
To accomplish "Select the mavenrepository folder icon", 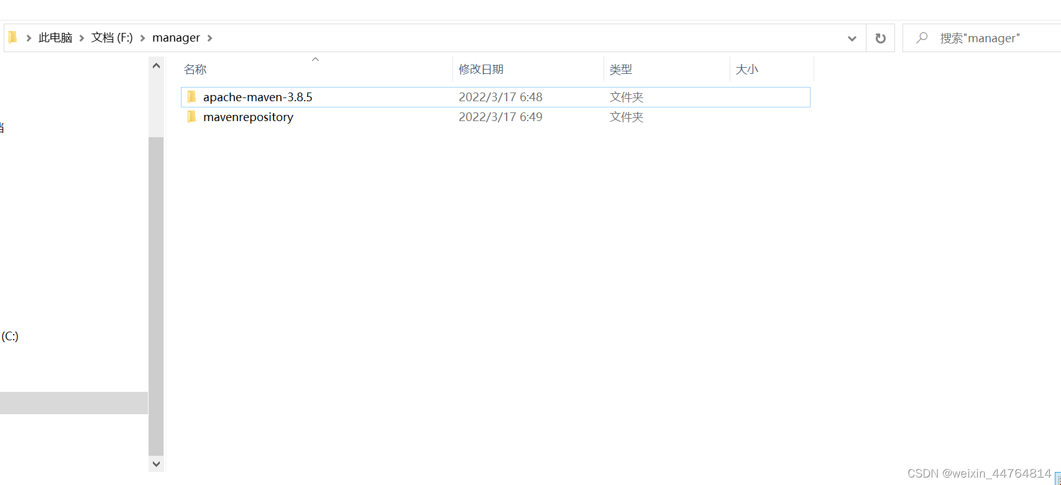I will 191,117.
